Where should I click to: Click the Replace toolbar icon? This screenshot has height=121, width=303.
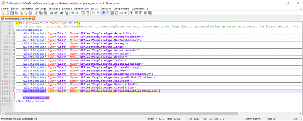[x=67, y=13]
